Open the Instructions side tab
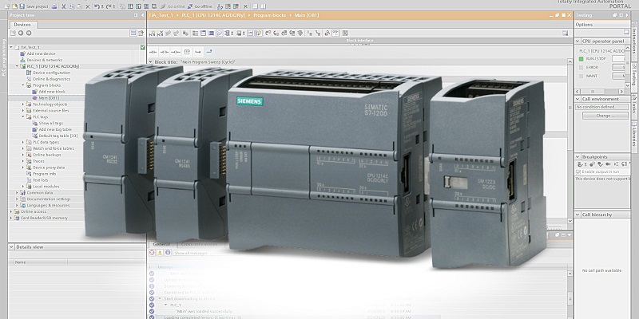 [634, 41]
